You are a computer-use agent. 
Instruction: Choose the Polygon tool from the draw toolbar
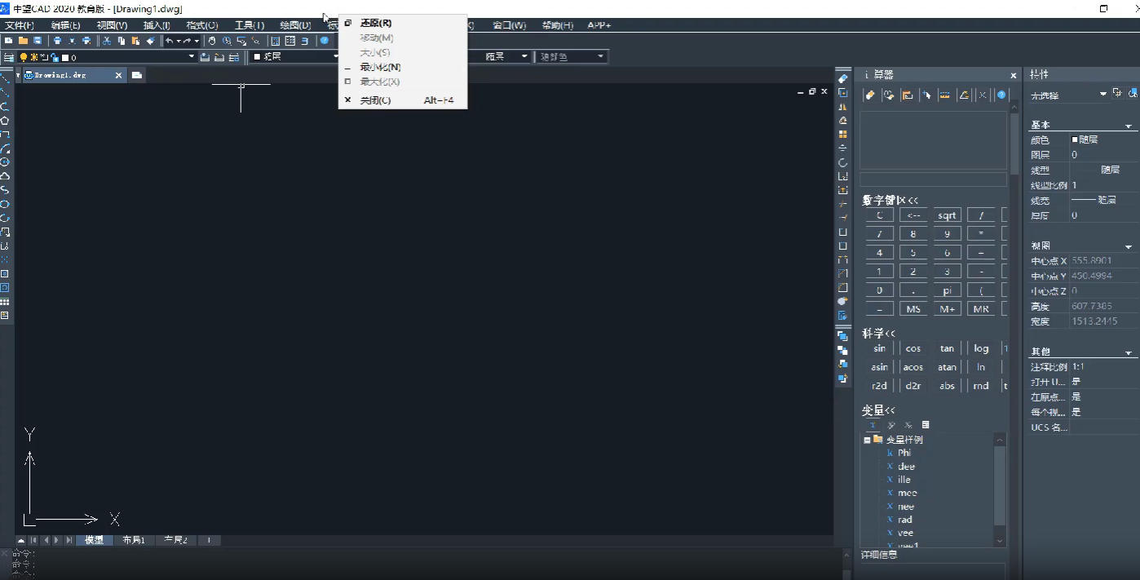click(x=5, y=119)
